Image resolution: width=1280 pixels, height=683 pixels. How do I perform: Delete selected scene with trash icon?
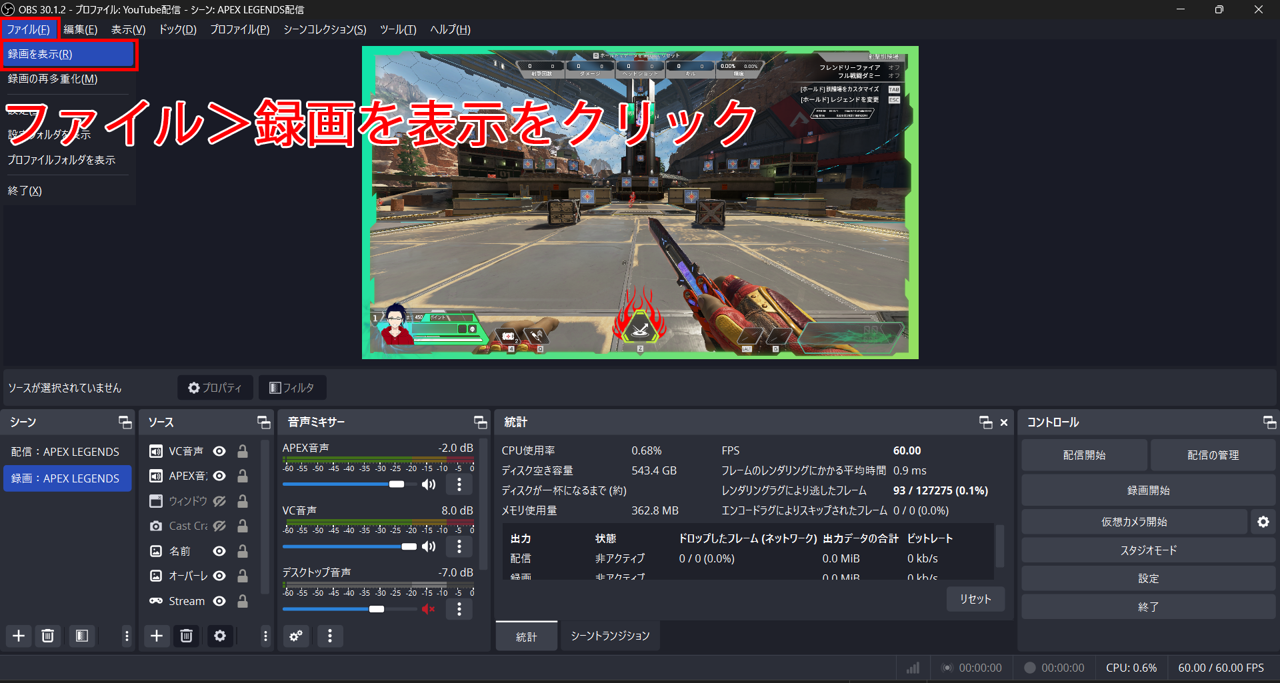(x=47, y=636)
